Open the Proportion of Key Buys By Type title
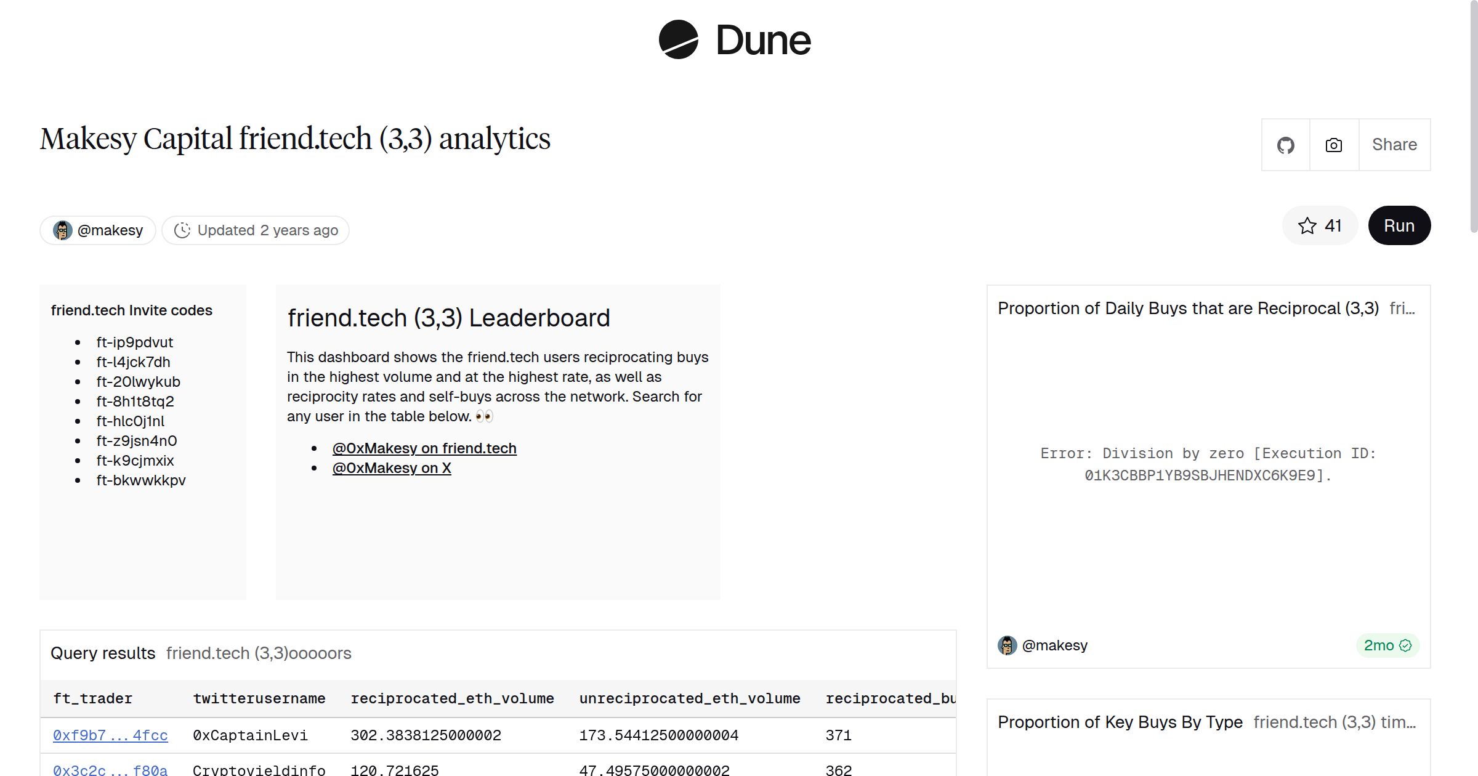This screenshot has height=776, width=1478. (x=1120, y=721)
